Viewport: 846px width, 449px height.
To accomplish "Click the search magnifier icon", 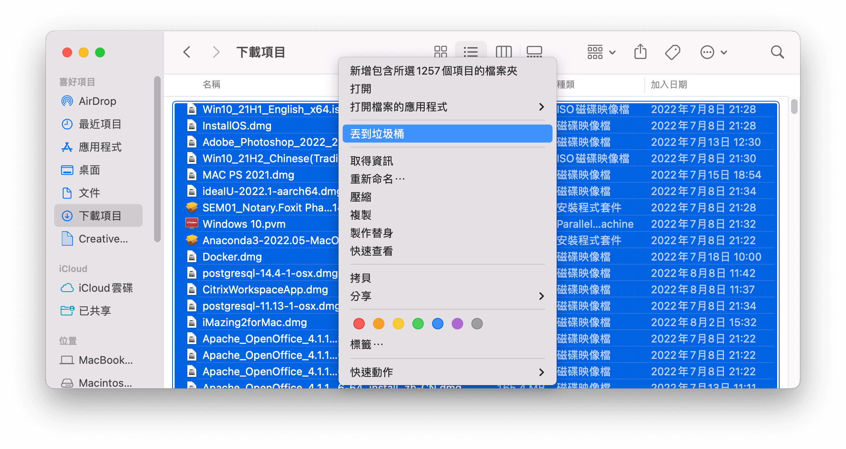I will point(777,52).
